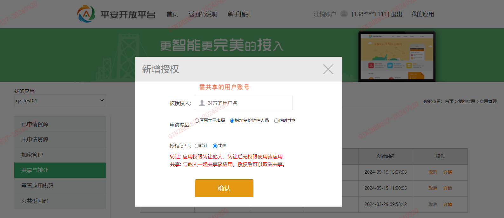
Task: Click the user avatar icon in header
Action: [344, 14]
